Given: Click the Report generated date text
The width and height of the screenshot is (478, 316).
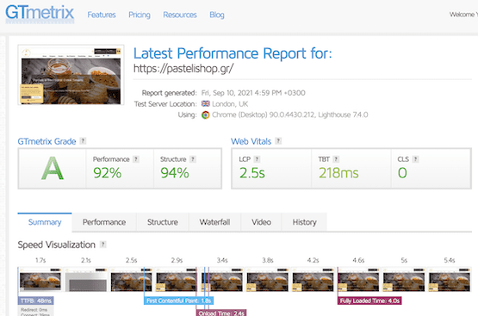Looking at the screenshot, I should (253, 93).
